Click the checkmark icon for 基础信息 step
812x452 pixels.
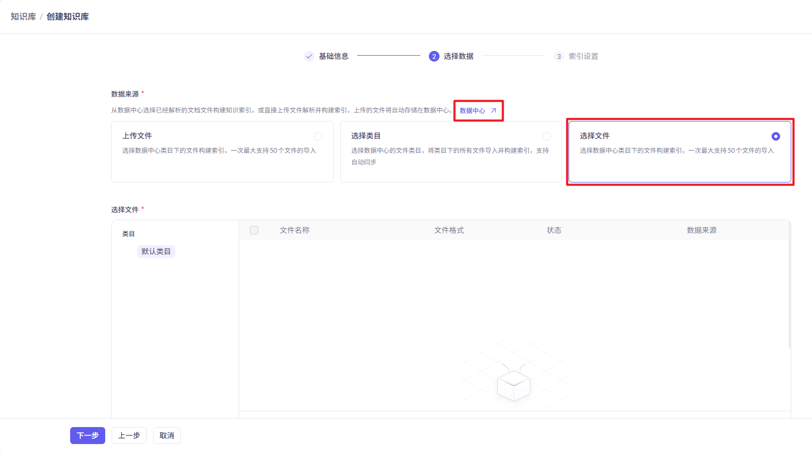pos(309,56)
